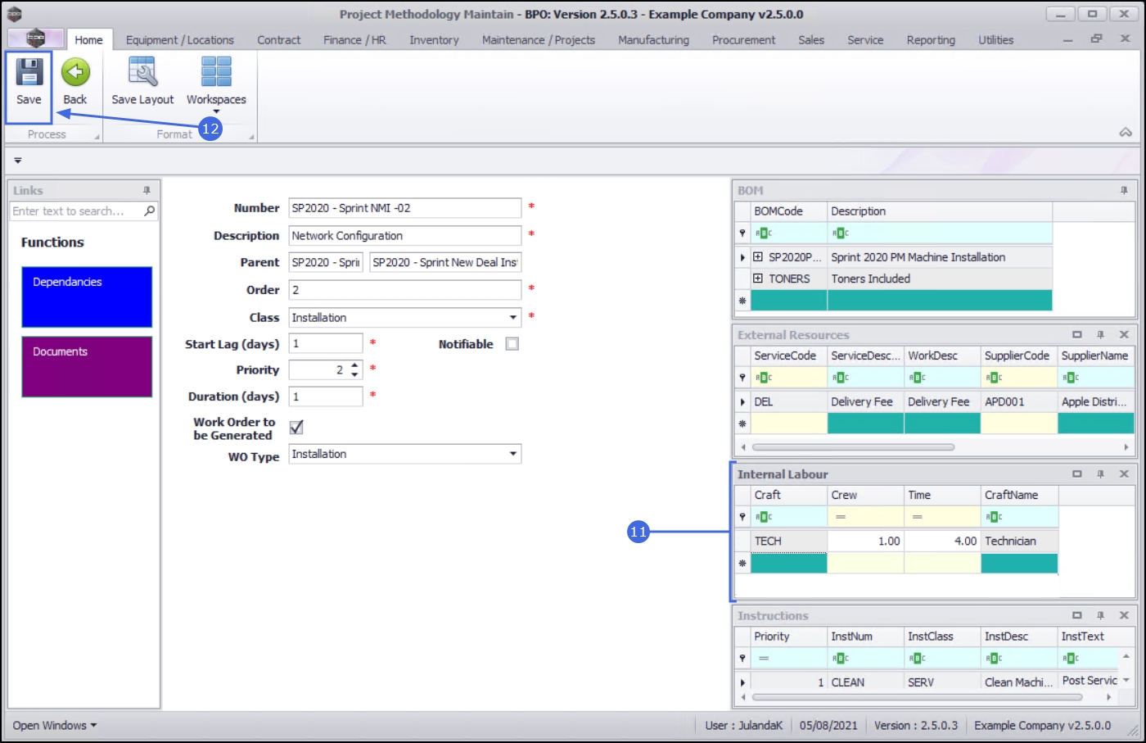Select the CLEAN instruction cell
Viewport: 1146px width, 743px height.
[866, 682]
